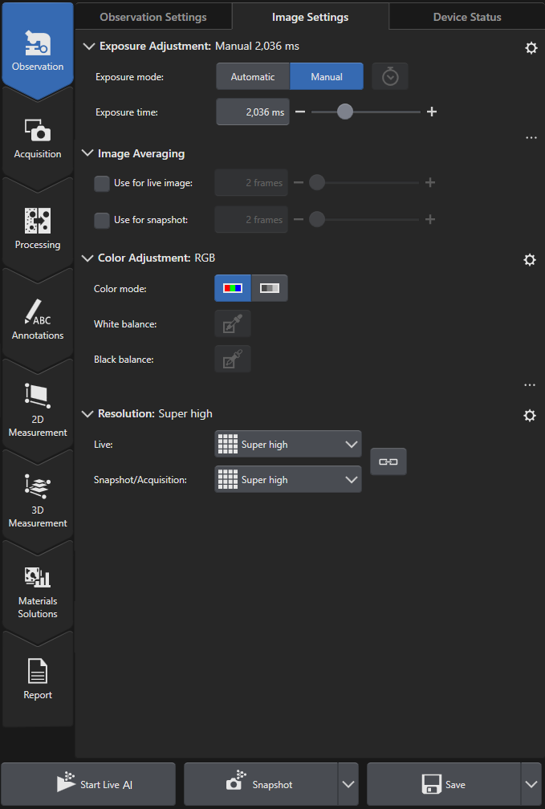Switch color mode to grayscale
Viewport: 545px width, 809px height.
(270, 288)
